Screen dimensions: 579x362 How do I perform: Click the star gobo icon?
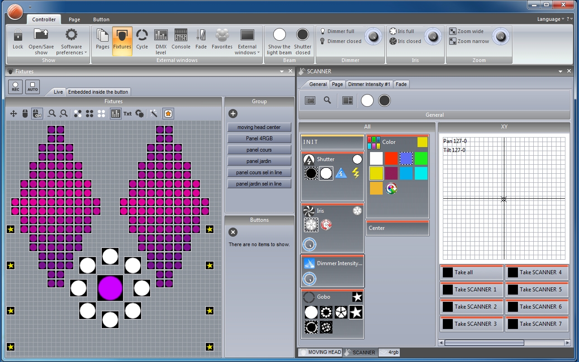[x=356, y=312]
